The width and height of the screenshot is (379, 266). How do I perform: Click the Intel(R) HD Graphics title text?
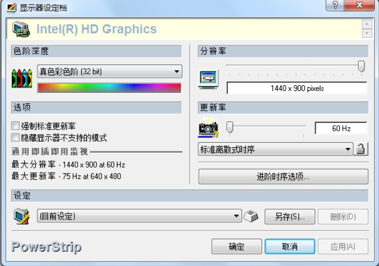pos(96,29)
